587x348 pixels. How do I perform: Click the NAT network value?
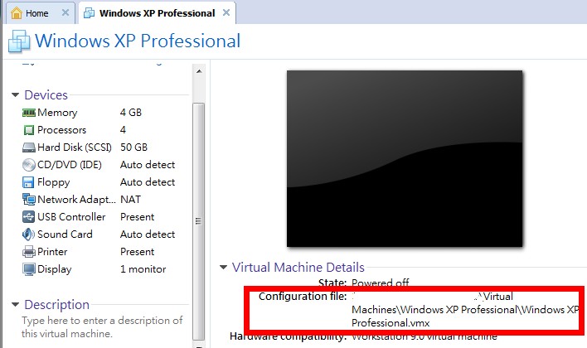tap(131, 200)
